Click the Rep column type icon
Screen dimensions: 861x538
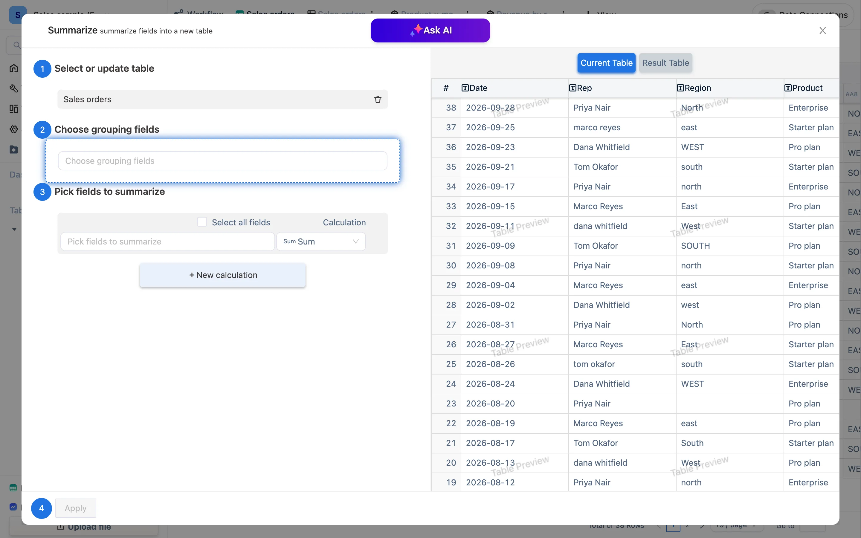click(573, 88)
